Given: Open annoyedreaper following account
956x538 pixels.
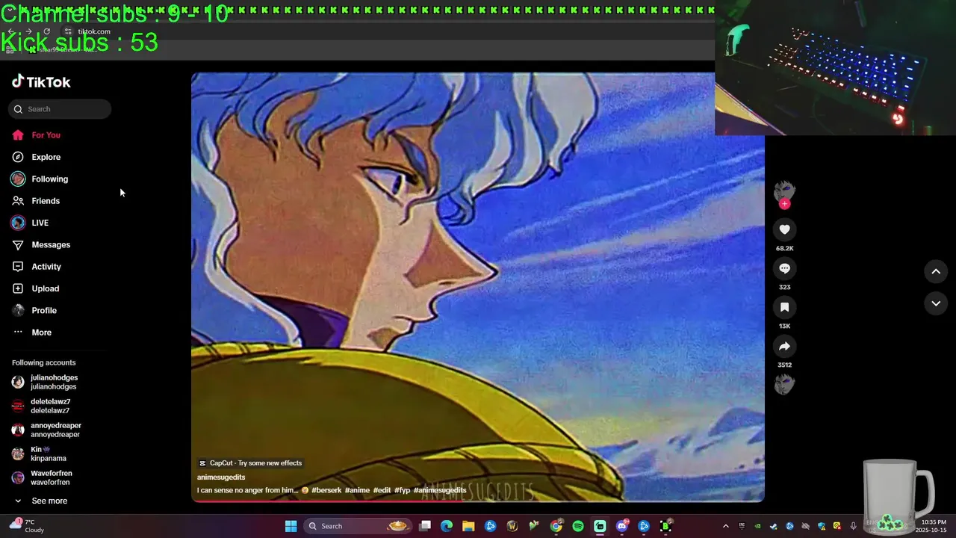Looking at the screenshot, I should (47, 430).
